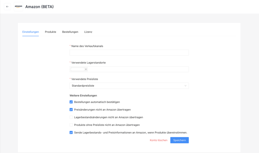Enable Lagerbestandsänderungen nicht an Amazon übertragen

tap(71, 117)
